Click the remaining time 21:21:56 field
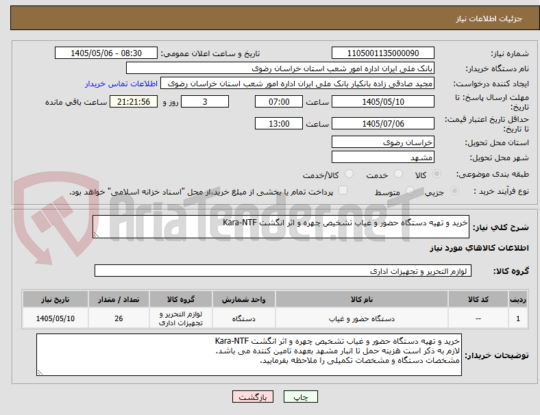The width and height of the screenshot is (540, 415). [134, 101]
